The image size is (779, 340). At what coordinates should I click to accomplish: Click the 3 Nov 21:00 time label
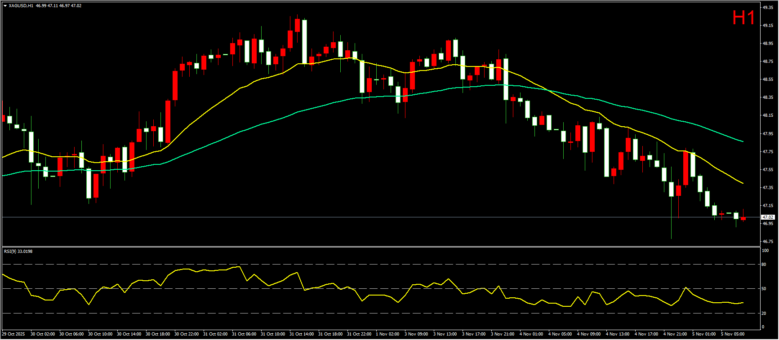pos(503,334)
